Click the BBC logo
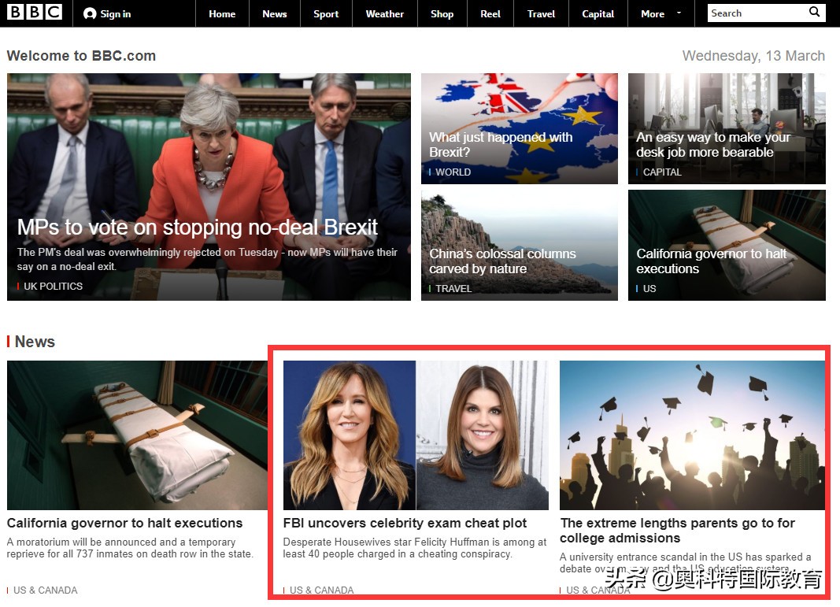840x607 pixels. (x=35, y=13)
